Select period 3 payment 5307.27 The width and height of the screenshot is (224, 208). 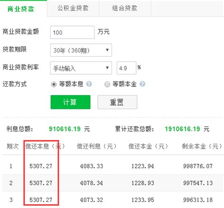pyautogui.click(x=41, y=200)
